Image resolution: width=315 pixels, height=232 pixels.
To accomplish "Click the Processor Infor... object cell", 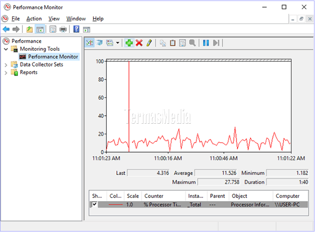I will [x=250, y=204].
